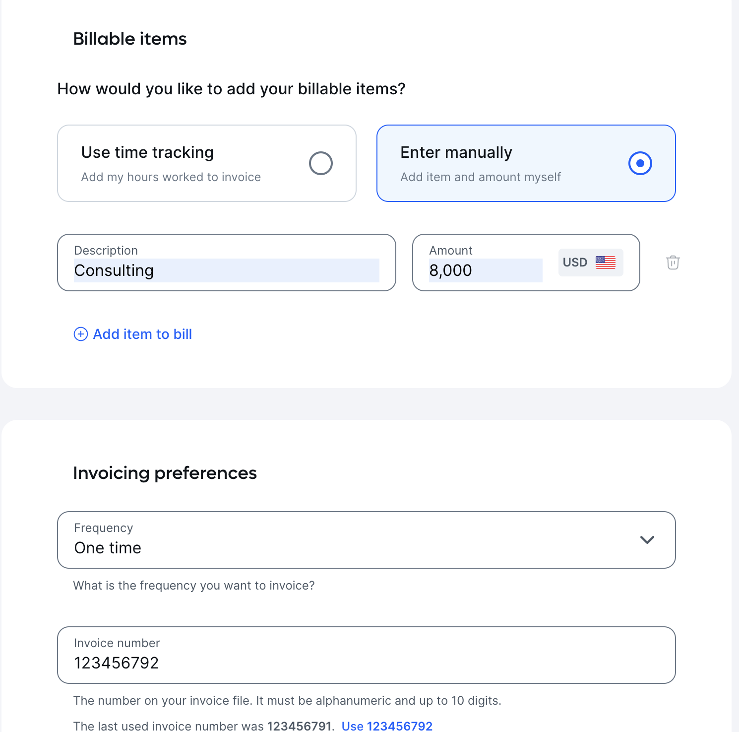This screenshot has width=739, height=732.
Task: Click the Enter manually card title
Action: click(x=456, y=152)
